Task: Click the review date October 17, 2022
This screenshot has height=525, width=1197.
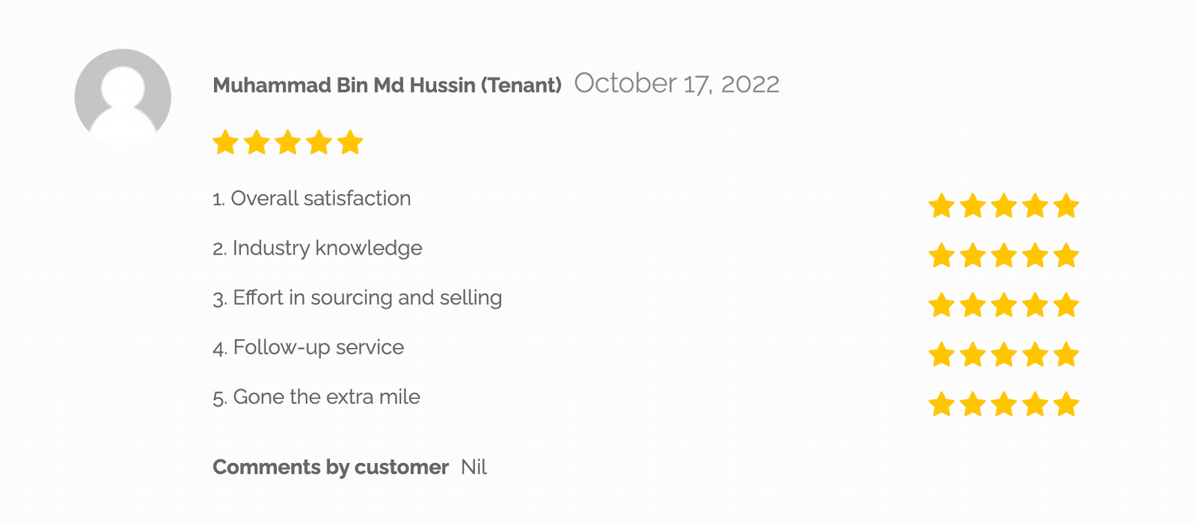Action: (676, 84)
